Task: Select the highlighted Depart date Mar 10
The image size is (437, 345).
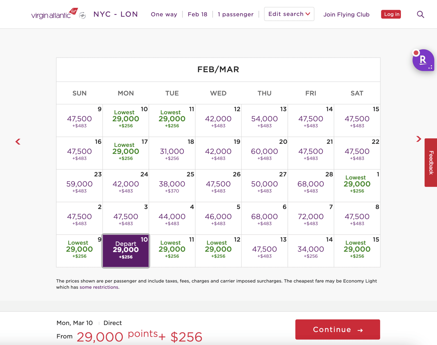Action: (x=125, y=250)
